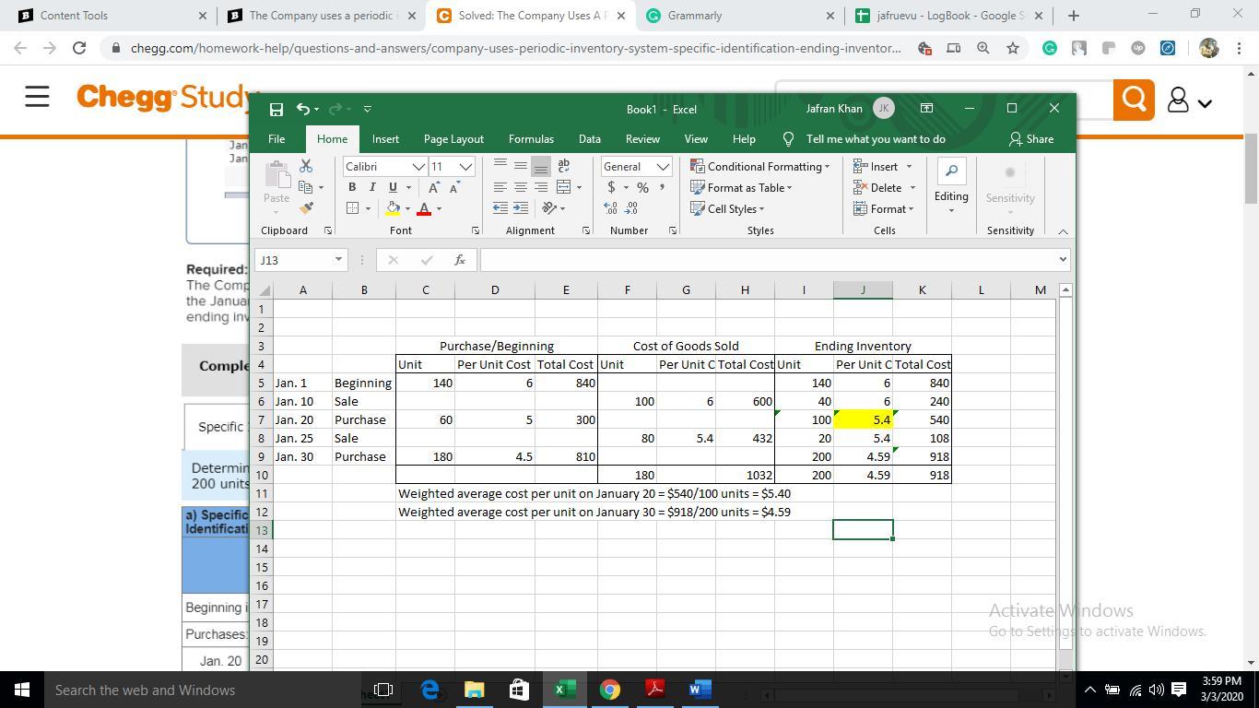Apply Percent Style to the cell
The width and height of the screenshot is (1259, 708).
click(x=642, y=187)
